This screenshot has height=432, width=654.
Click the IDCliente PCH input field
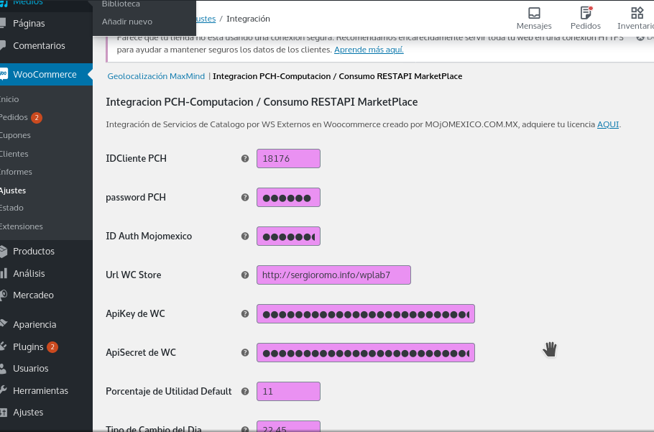point(288,159)
